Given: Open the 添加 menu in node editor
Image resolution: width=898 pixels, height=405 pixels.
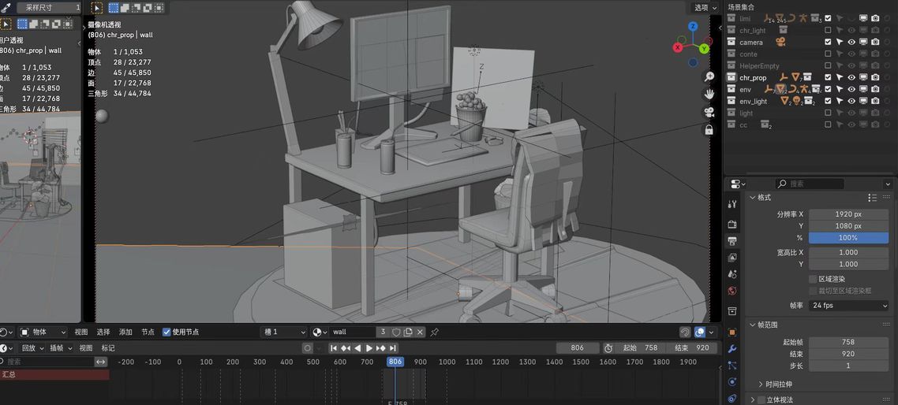Looking at the screenshot, I should coord(125,332).
